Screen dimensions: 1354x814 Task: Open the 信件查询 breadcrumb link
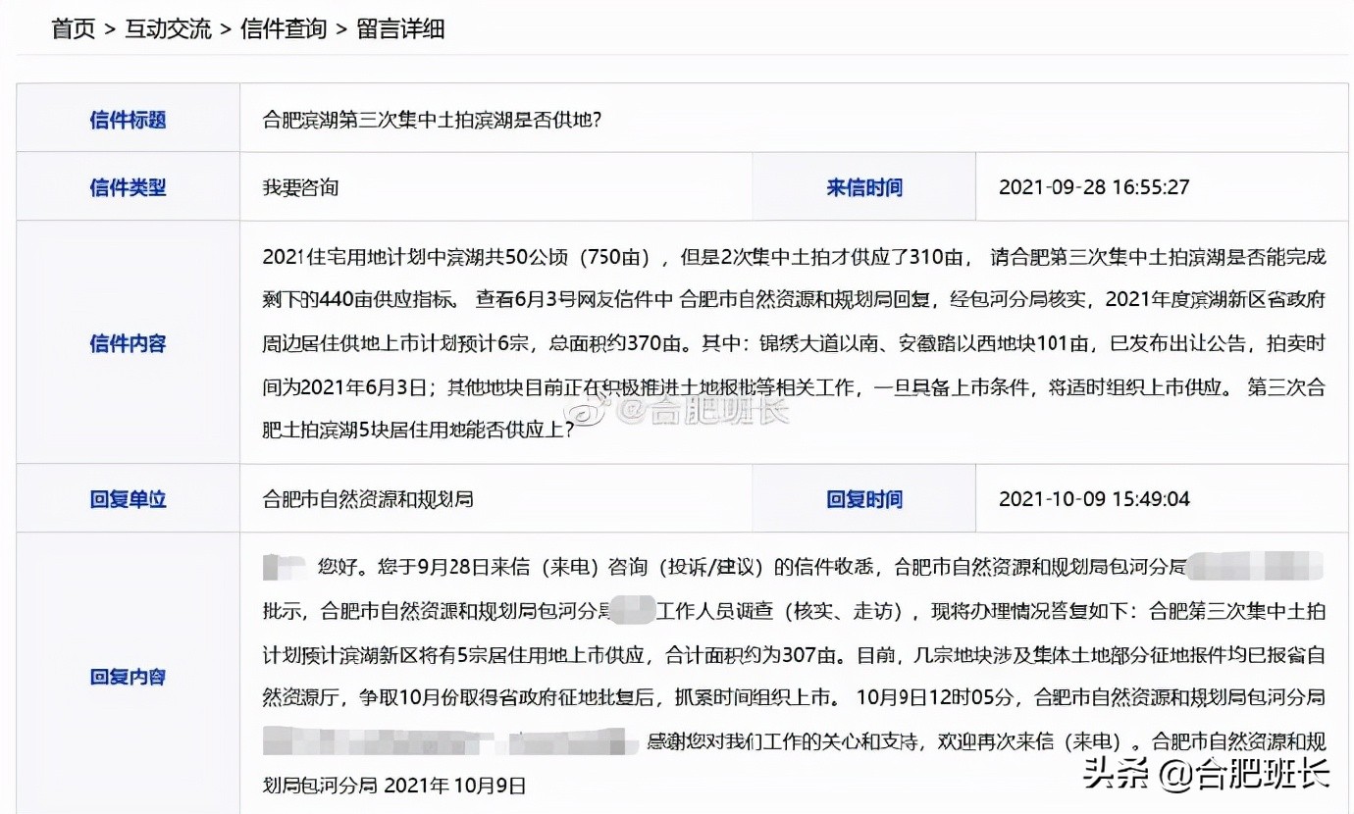pos(283,29)
